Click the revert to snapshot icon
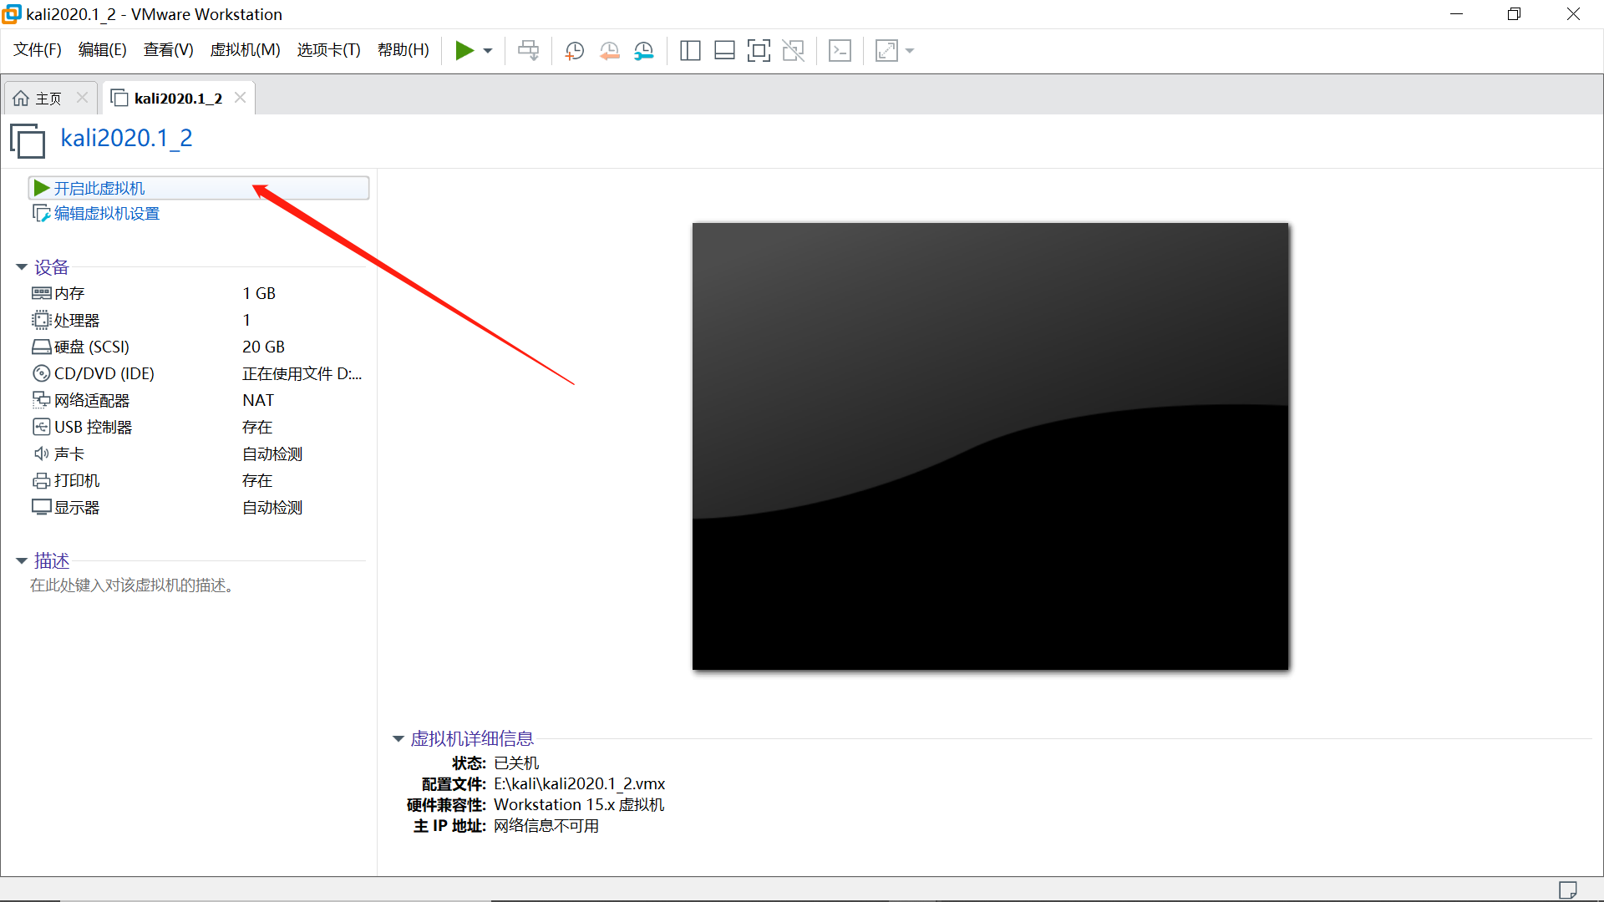 click(x=609, y=51)
